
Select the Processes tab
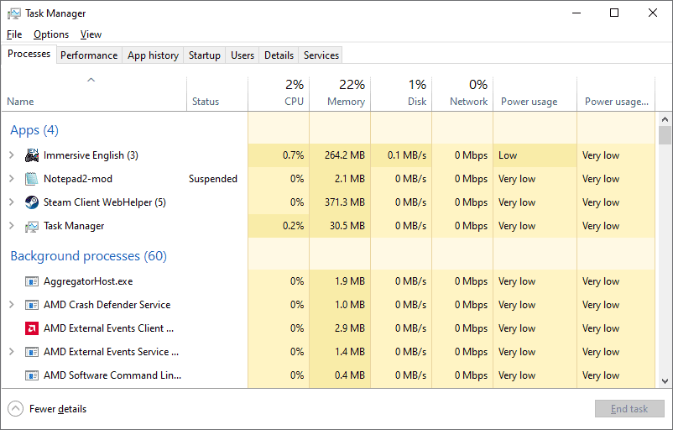[x=29, y=54]
